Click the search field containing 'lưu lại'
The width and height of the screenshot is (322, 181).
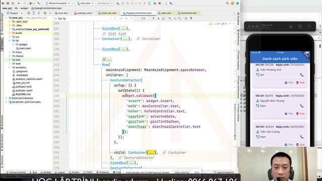[82, 19]
